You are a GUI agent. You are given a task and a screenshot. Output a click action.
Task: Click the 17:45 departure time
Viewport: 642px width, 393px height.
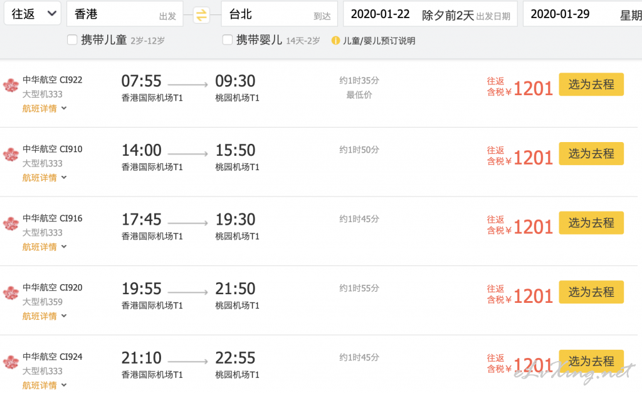click(x=142, y=220)
